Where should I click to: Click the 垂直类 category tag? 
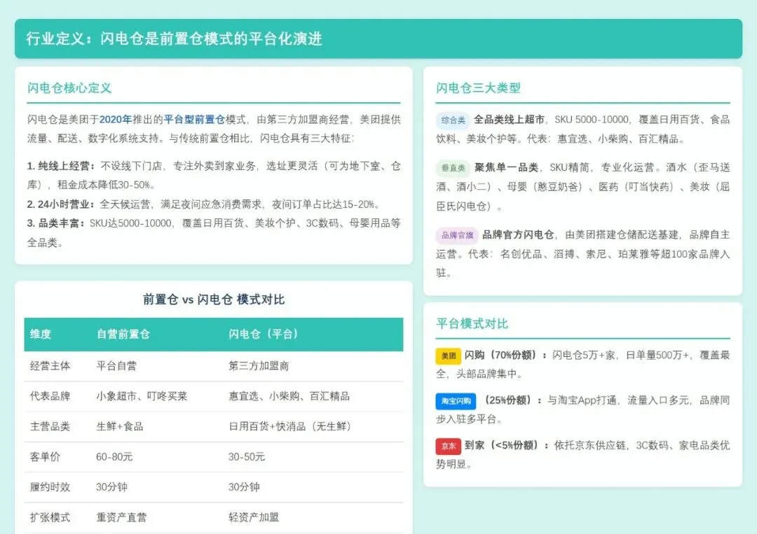coord(453,168)
